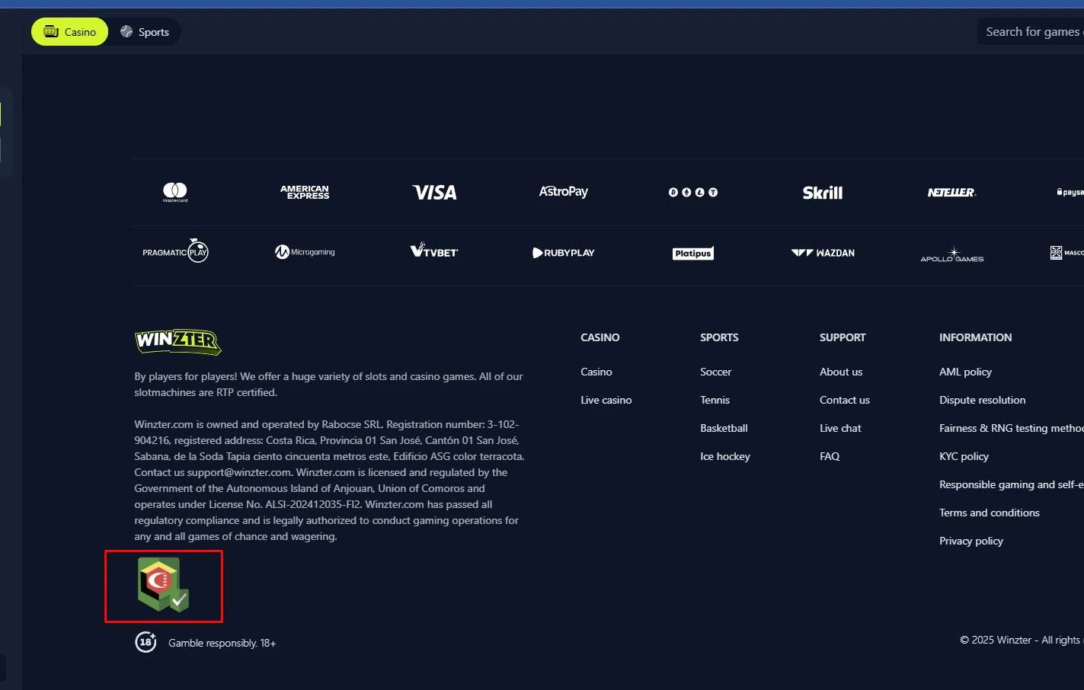Image resolution: width=1084 pixels, height=690 pixels.
Task: Open the Microgaming provider logo
Action: [x=305, y=252]
